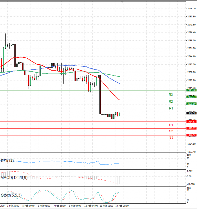This screenshot has height=209, width=197.
Task: Click the R2 resistance label
Action: [171, 102]
